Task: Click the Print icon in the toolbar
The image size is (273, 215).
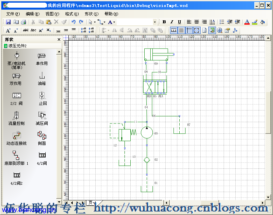Action: (24, 22)
